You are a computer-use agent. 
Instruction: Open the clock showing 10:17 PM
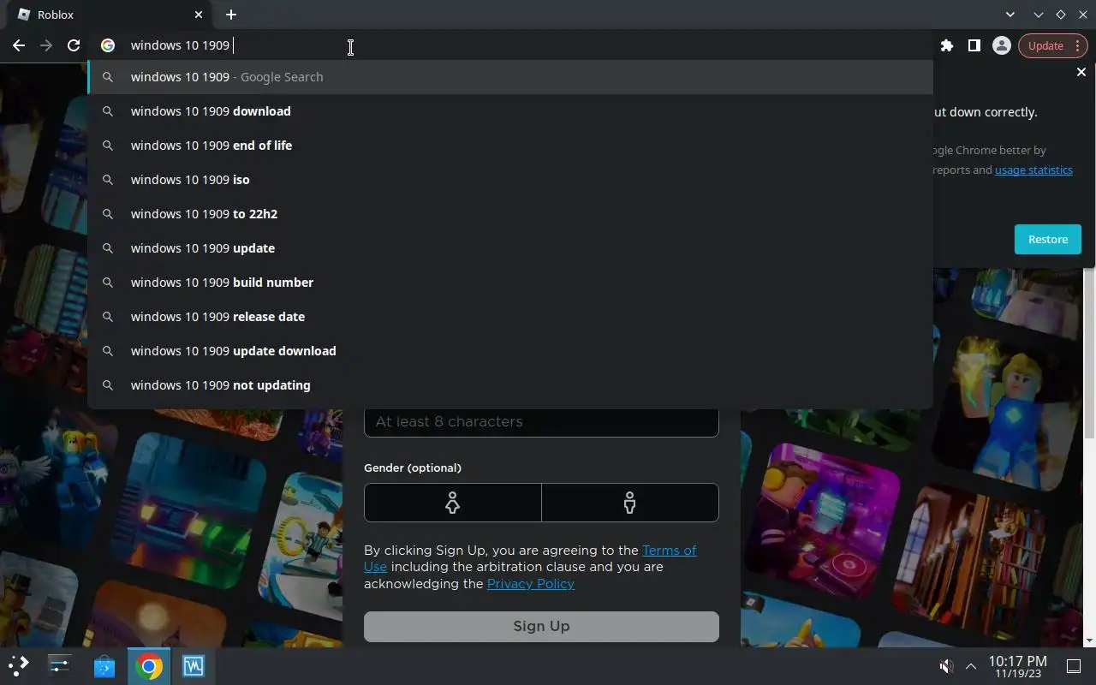coord(1017,666)
